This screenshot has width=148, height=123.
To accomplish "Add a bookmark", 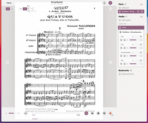I will (126, 74).
